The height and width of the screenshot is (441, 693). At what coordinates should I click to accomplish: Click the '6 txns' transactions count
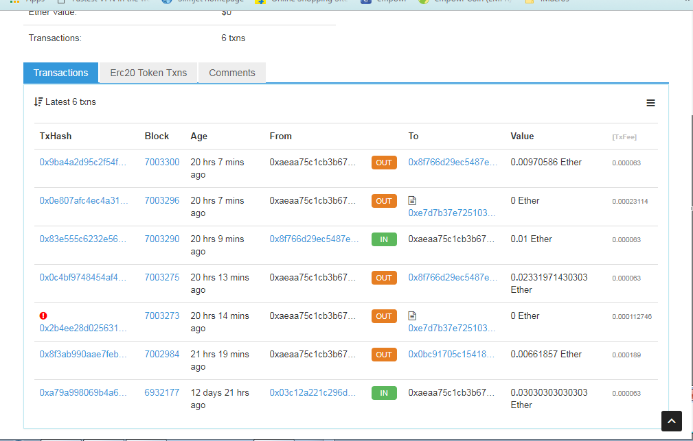(x=234, y=38)
